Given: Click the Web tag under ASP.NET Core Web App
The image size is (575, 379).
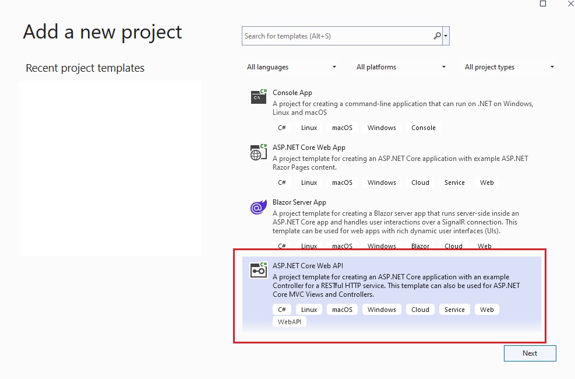Looking at the screenshot, I should (x=487, y=183).
